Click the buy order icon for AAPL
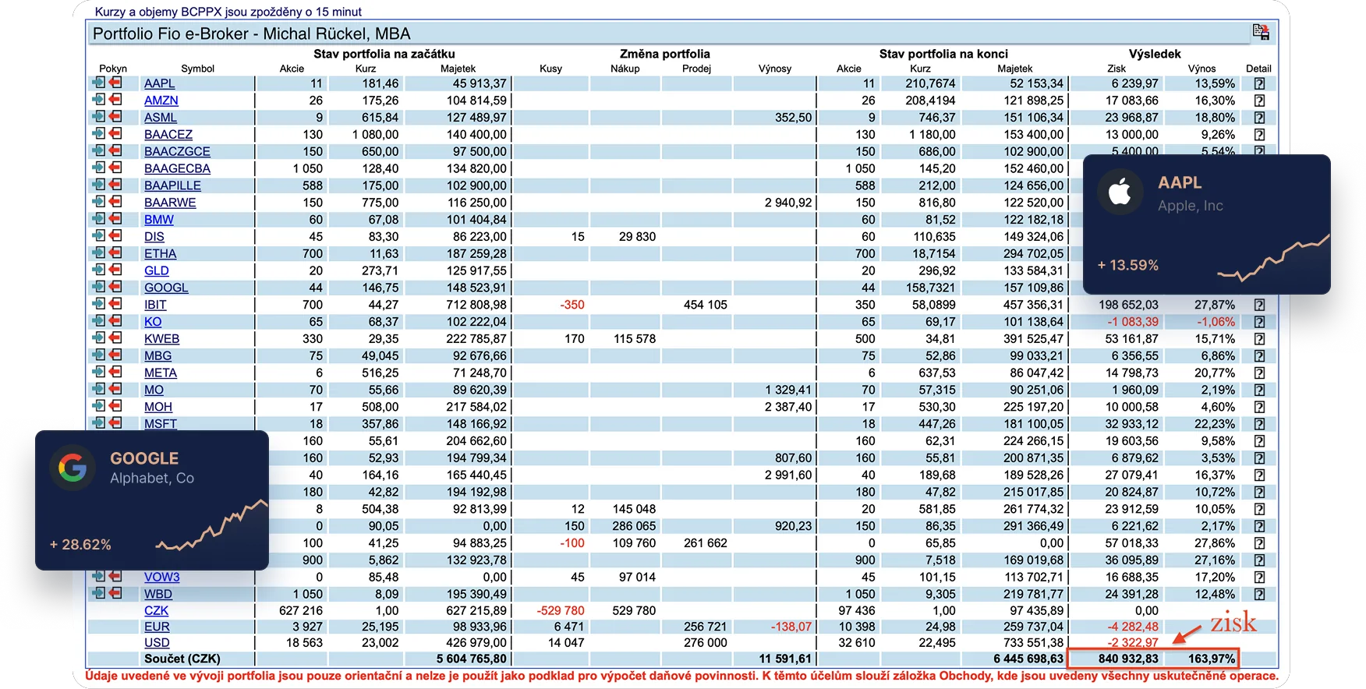1366x689 pixels. coord(99,83)
